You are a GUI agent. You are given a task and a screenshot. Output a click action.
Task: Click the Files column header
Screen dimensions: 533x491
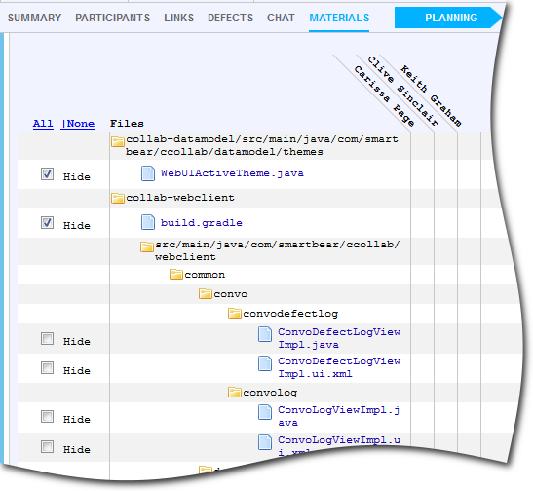coord(127,124)
